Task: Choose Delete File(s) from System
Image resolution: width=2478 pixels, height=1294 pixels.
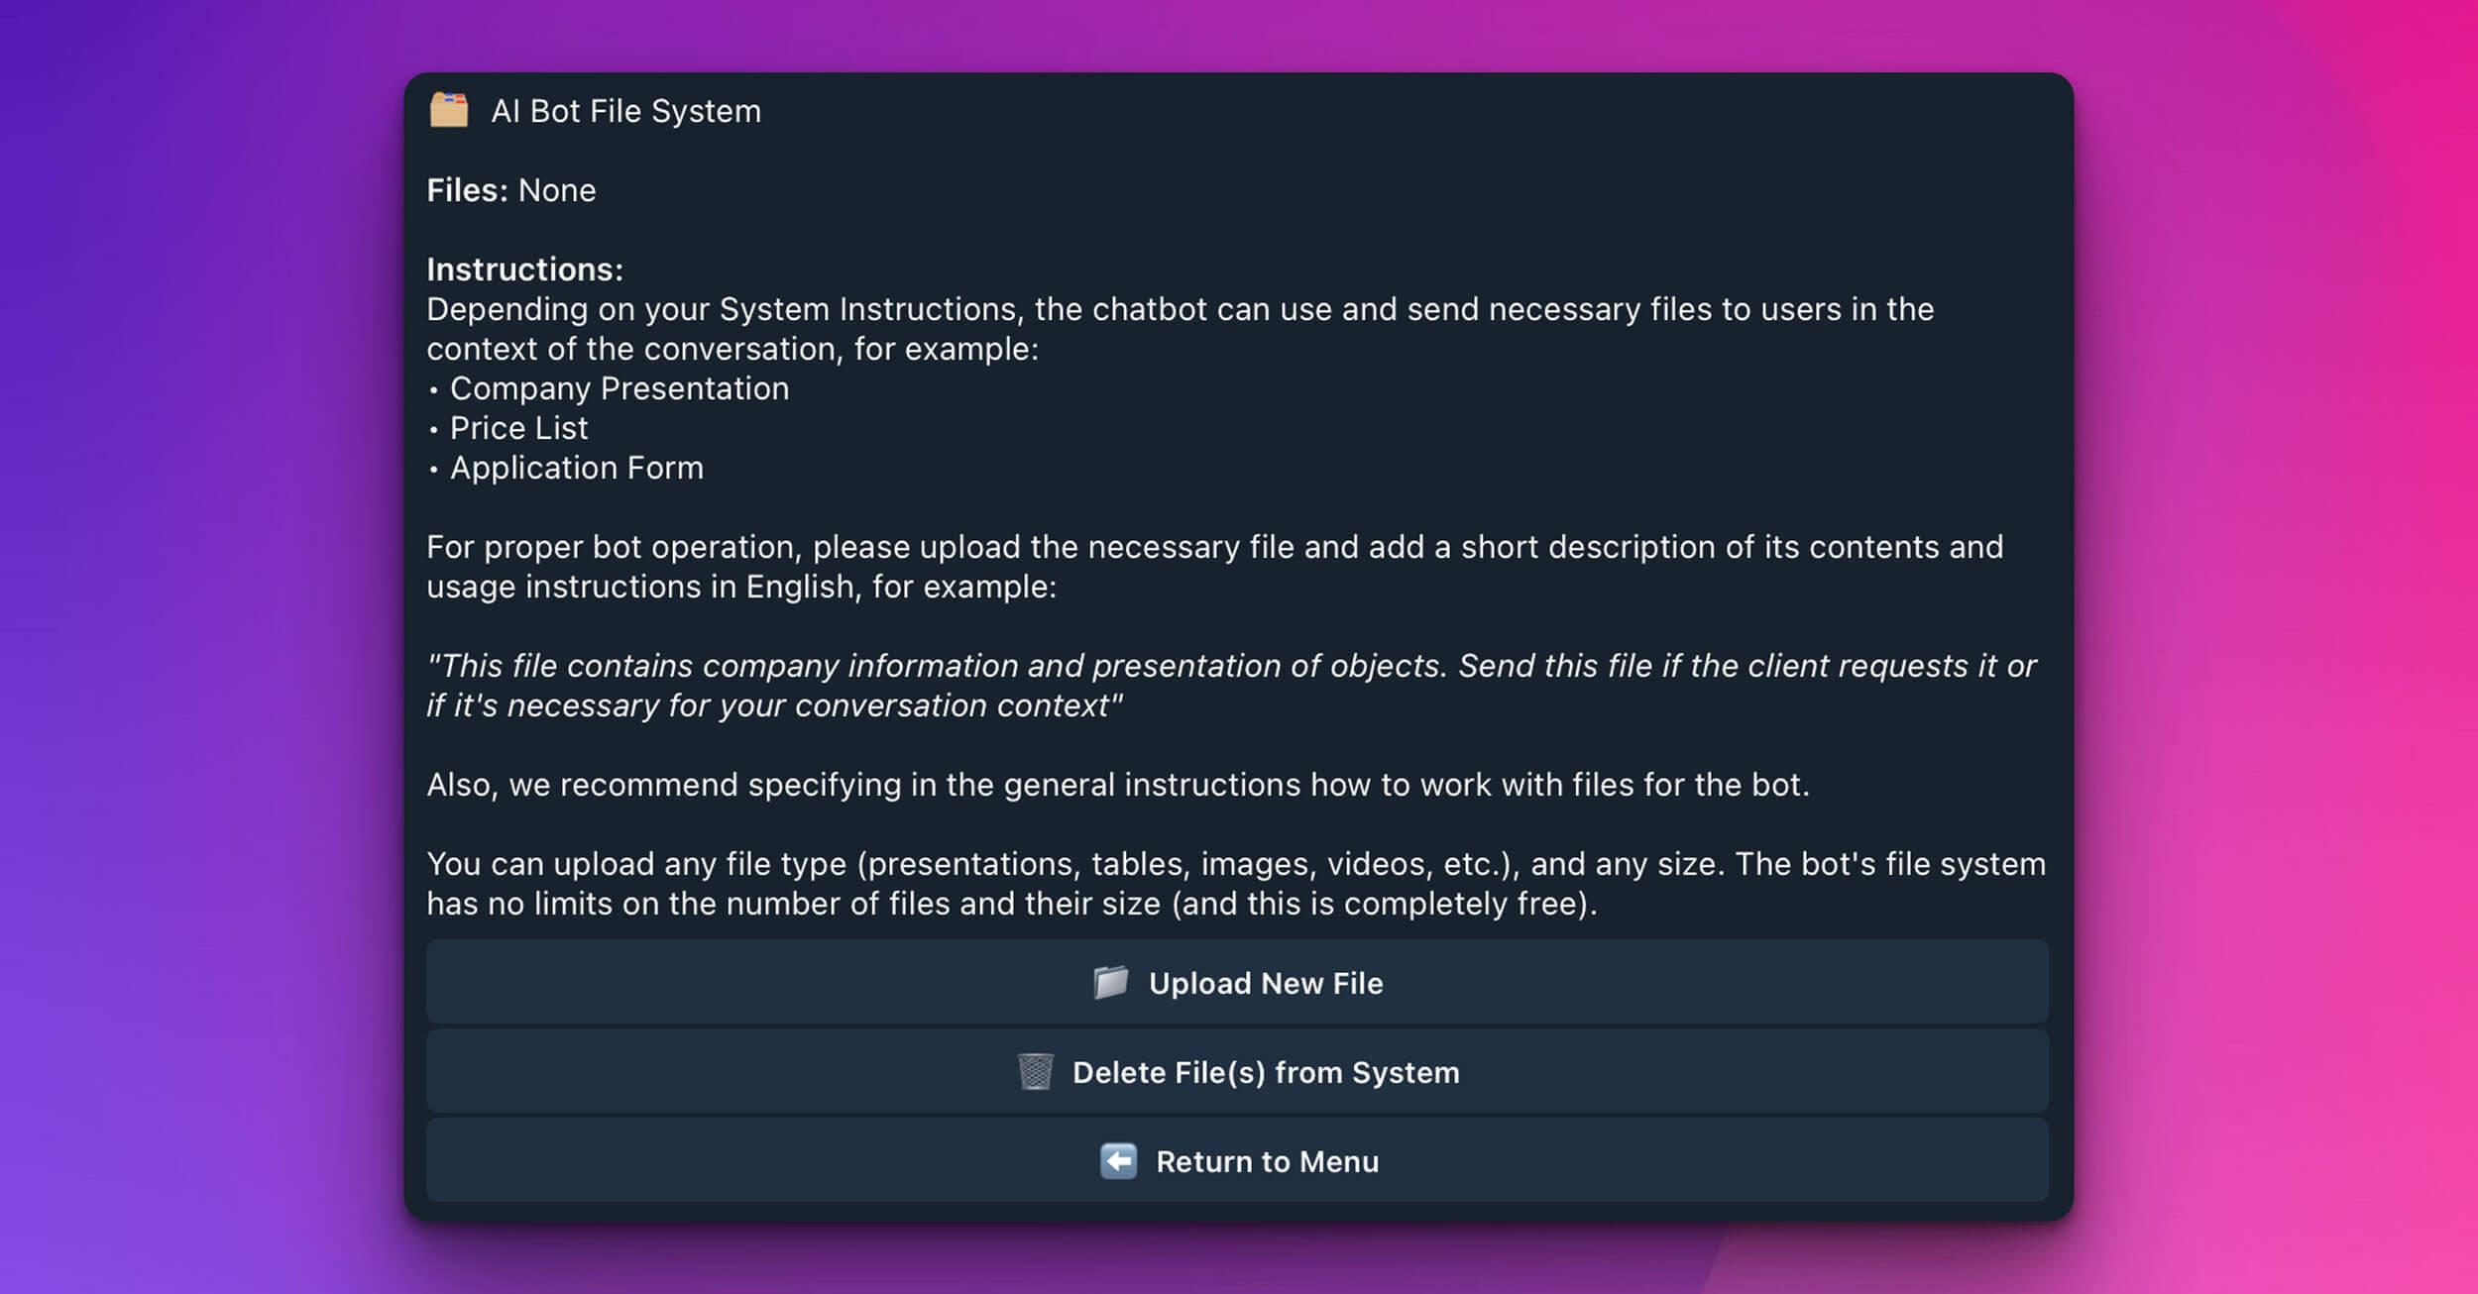Action: 1265,1072
